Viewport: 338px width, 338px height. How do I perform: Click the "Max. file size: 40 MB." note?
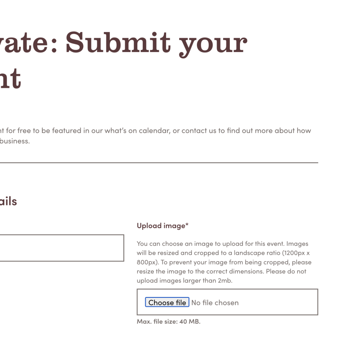tap(169, 322)
